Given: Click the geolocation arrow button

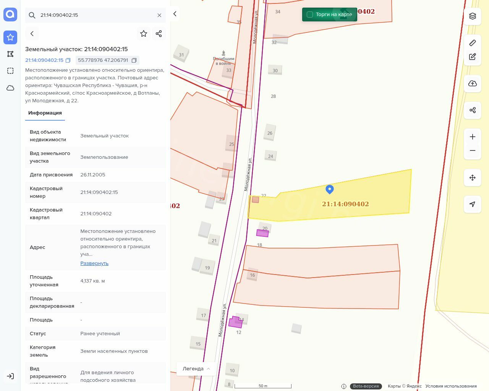Looking at the screenshot, I should point(473,204).
